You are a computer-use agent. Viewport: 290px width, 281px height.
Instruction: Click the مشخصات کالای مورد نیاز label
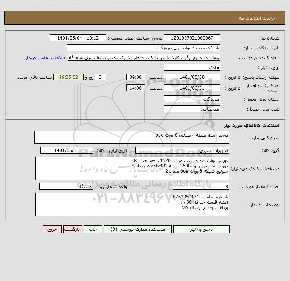point(255,169)
